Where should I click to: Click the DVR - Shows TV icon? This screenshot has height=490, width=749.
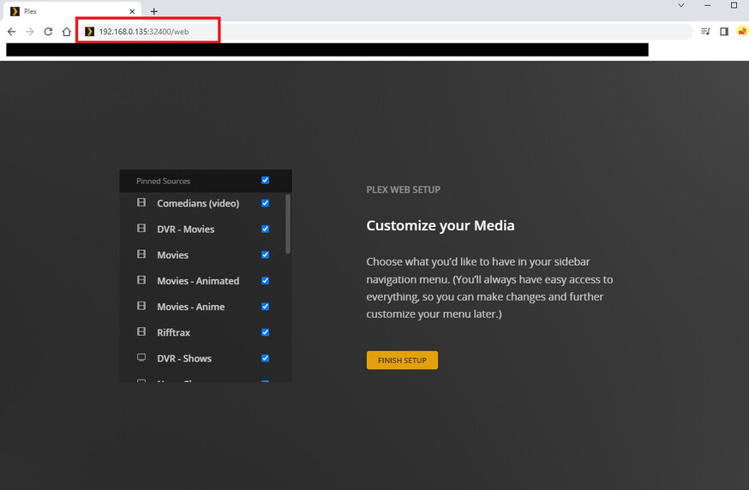pos(141,357)
